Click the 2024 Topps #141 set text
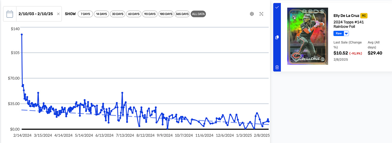 (349, 22)
